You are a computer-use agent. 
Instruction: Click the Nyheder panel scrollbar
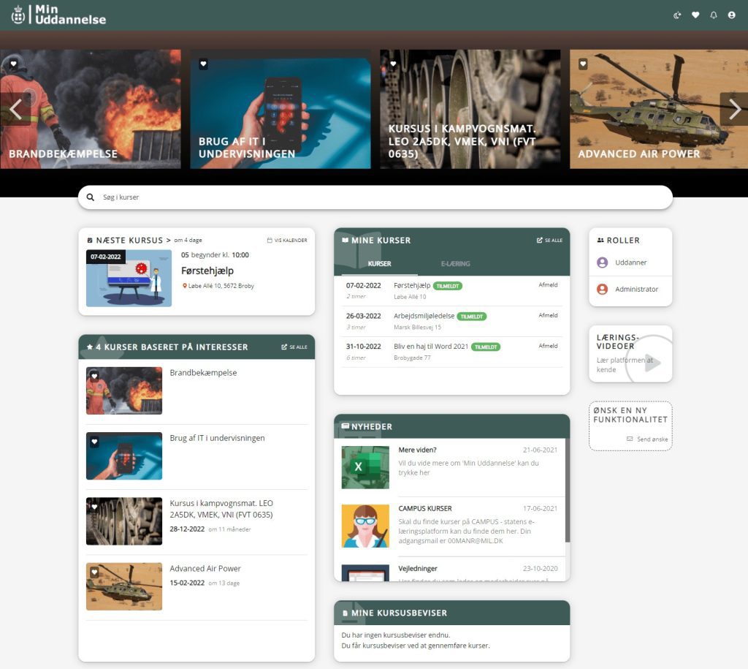coord(568,491)
